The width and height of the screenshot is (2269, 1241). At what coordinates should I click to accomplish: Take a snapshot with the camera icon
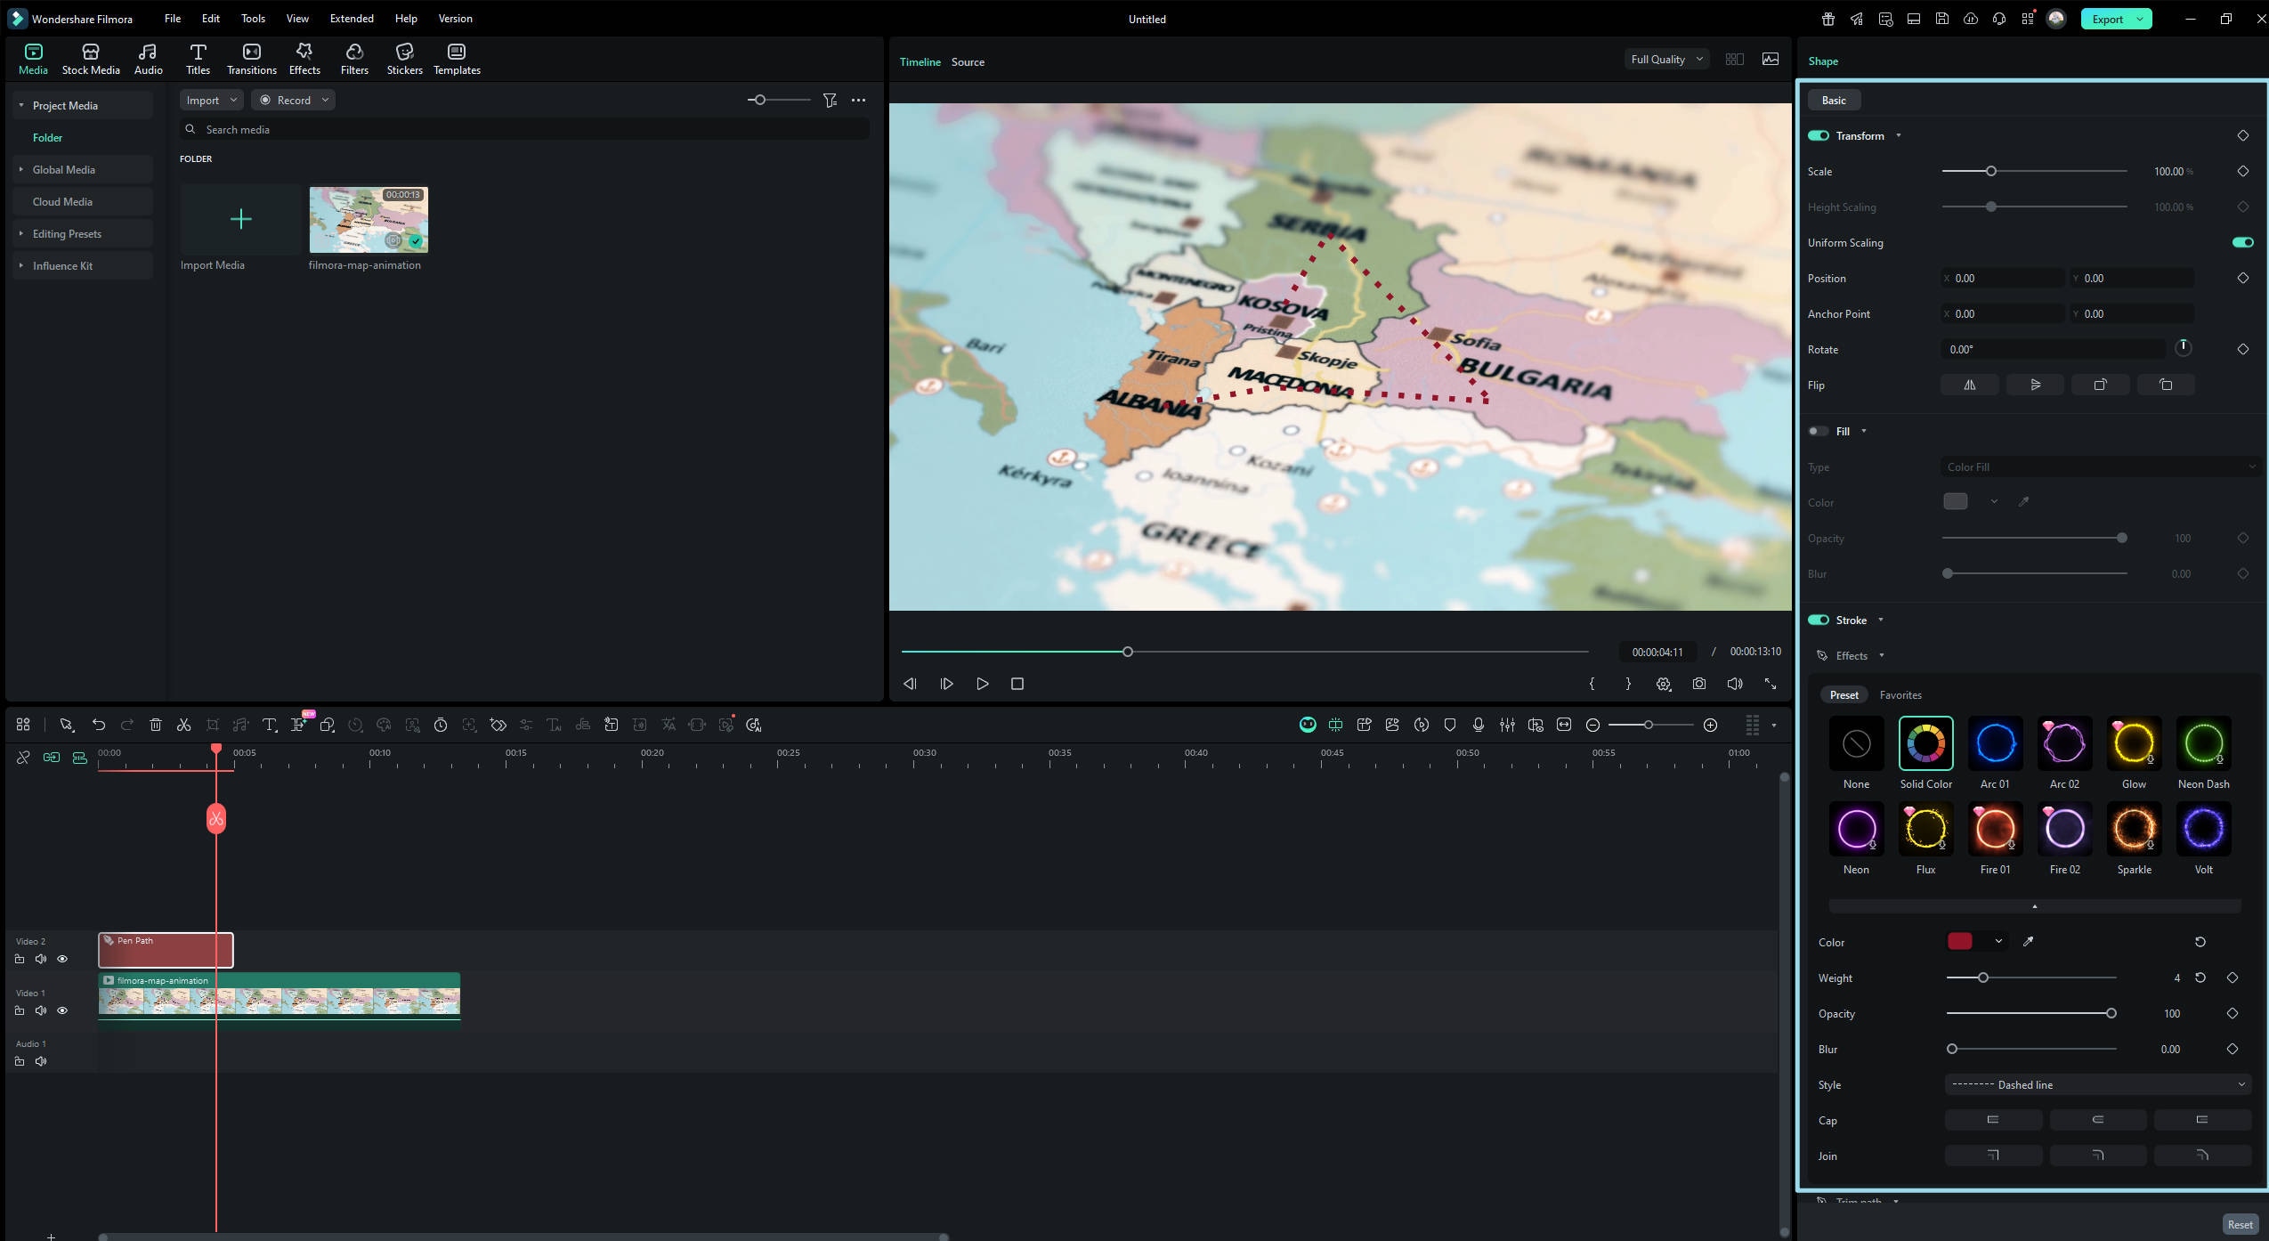[1698, 684]
